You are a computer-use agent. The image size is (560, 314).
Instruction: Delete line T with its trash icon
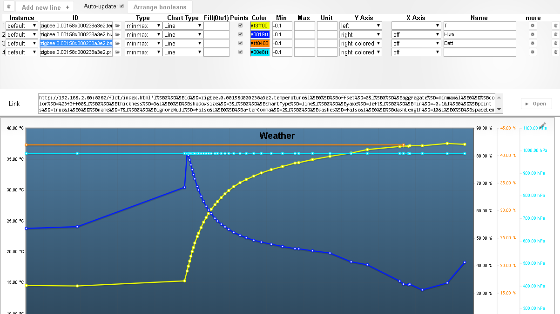coord(555,26)
